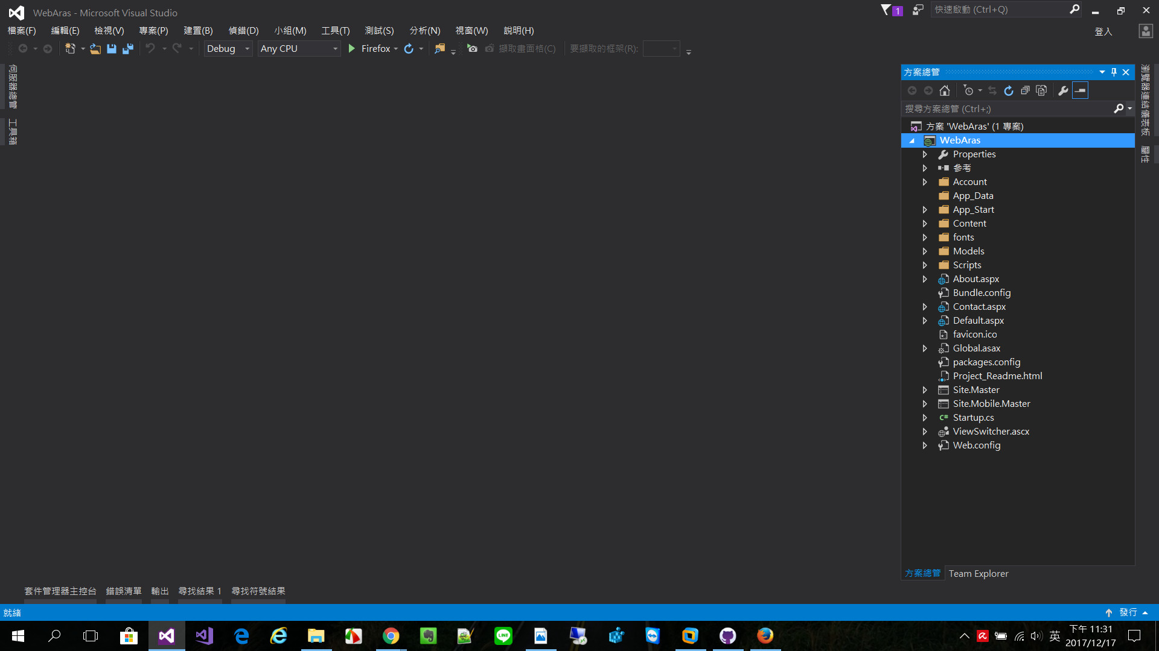Click the Save All toolbar icon

click(127, 49)
